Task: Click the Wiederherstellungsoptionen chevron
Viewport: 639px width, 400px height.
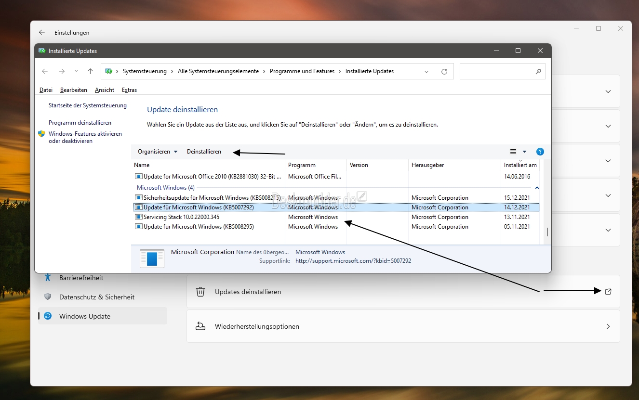Action: point(608,326)
